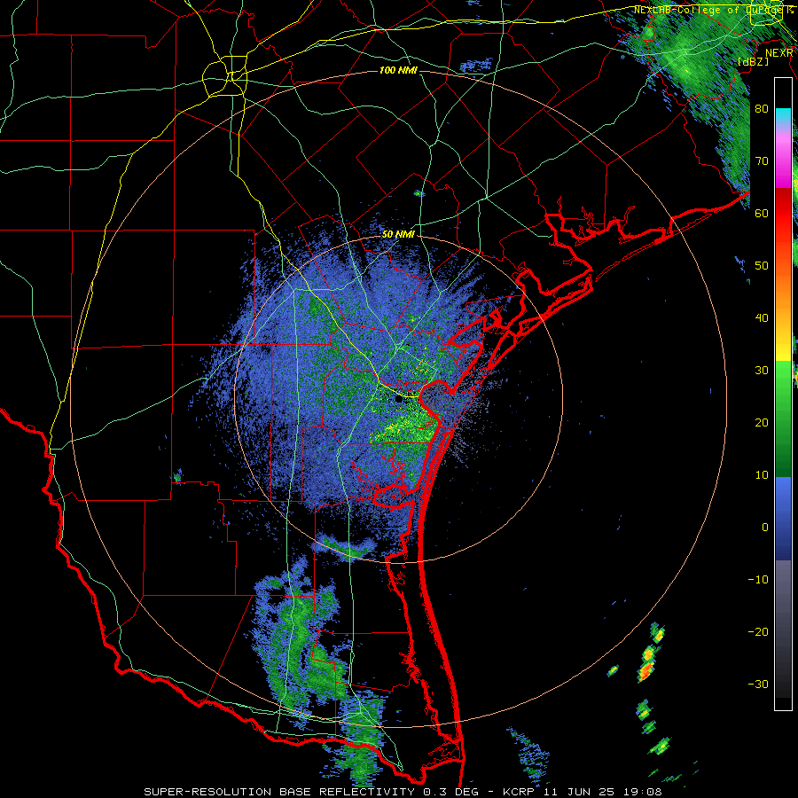
Task: Select the "80" value on the dBZ scale
Action: pos(762,109)
